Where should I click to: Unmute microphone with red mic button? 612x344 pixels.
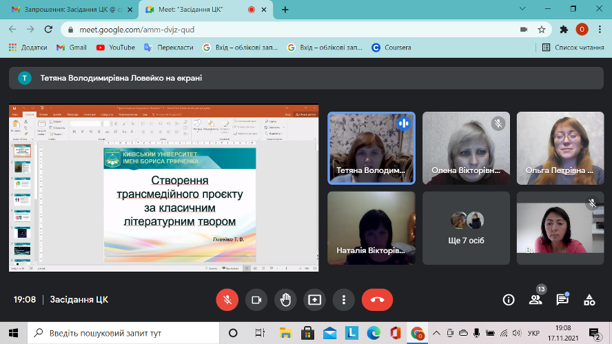click(x=227, y=300)
